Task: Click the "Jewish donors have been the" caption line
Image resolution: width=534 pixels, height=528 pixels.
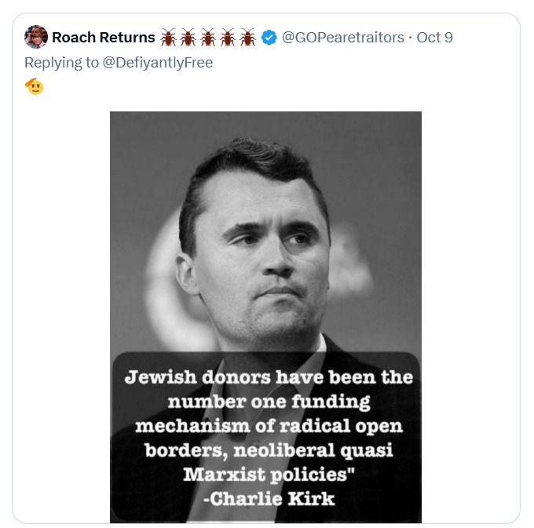Action: coord(269,377)
